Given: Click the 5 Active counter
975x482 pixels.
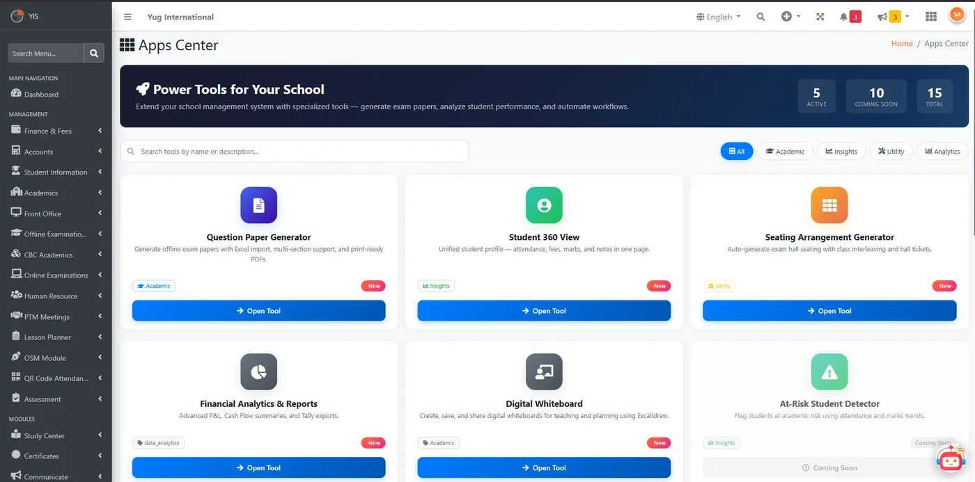Looking at the screenshot, I should (x=817, y=96).
